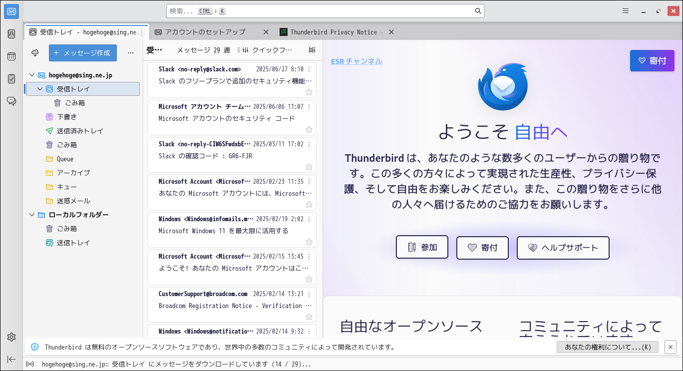Open the Calendar space
Screen dimensions: 683x371
pyautogui.click(x=11, y=56)
